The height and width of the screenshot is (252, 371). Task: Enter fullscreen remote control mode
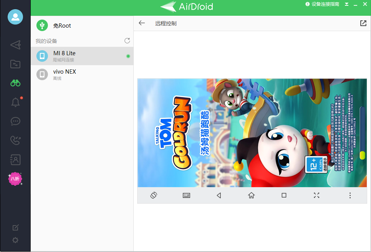317,195
